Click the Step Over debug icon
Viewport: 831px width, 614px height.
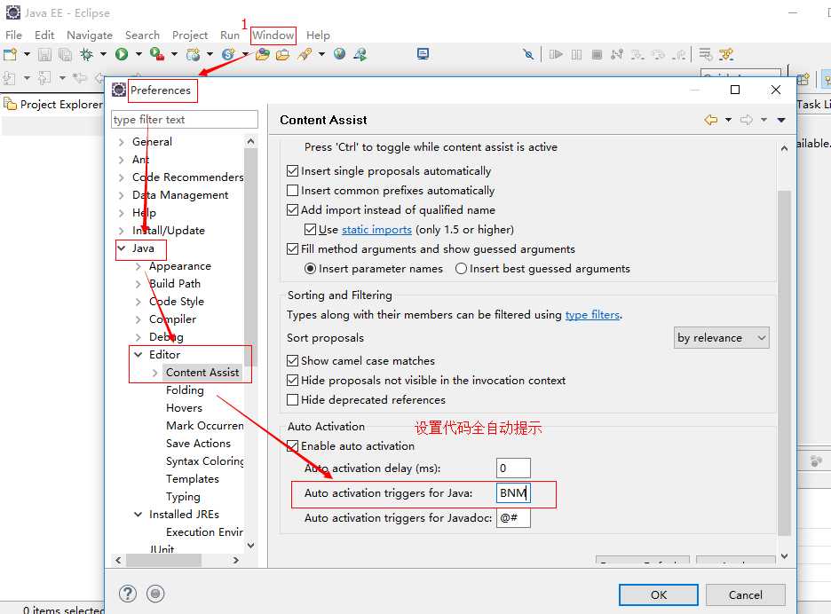point(658,54)
